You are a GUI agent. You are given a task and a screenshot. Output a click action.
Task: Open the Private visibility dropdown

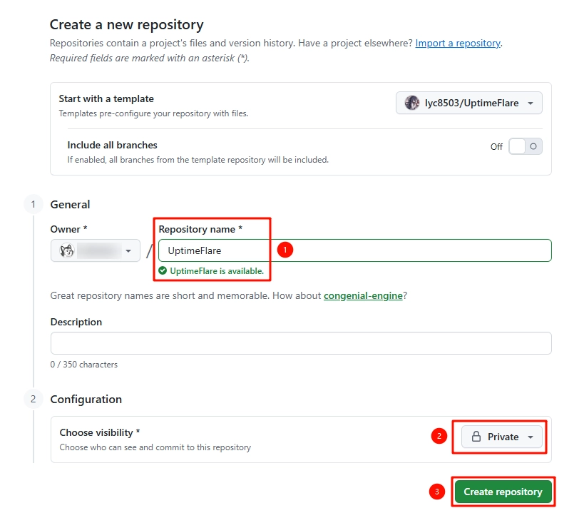pos(502,437)
